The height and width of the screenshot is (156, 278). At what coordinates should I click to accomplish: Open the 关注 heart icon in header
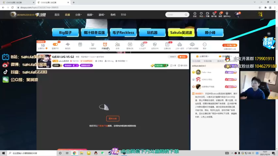pyautogui.click(x=201, y=14)
